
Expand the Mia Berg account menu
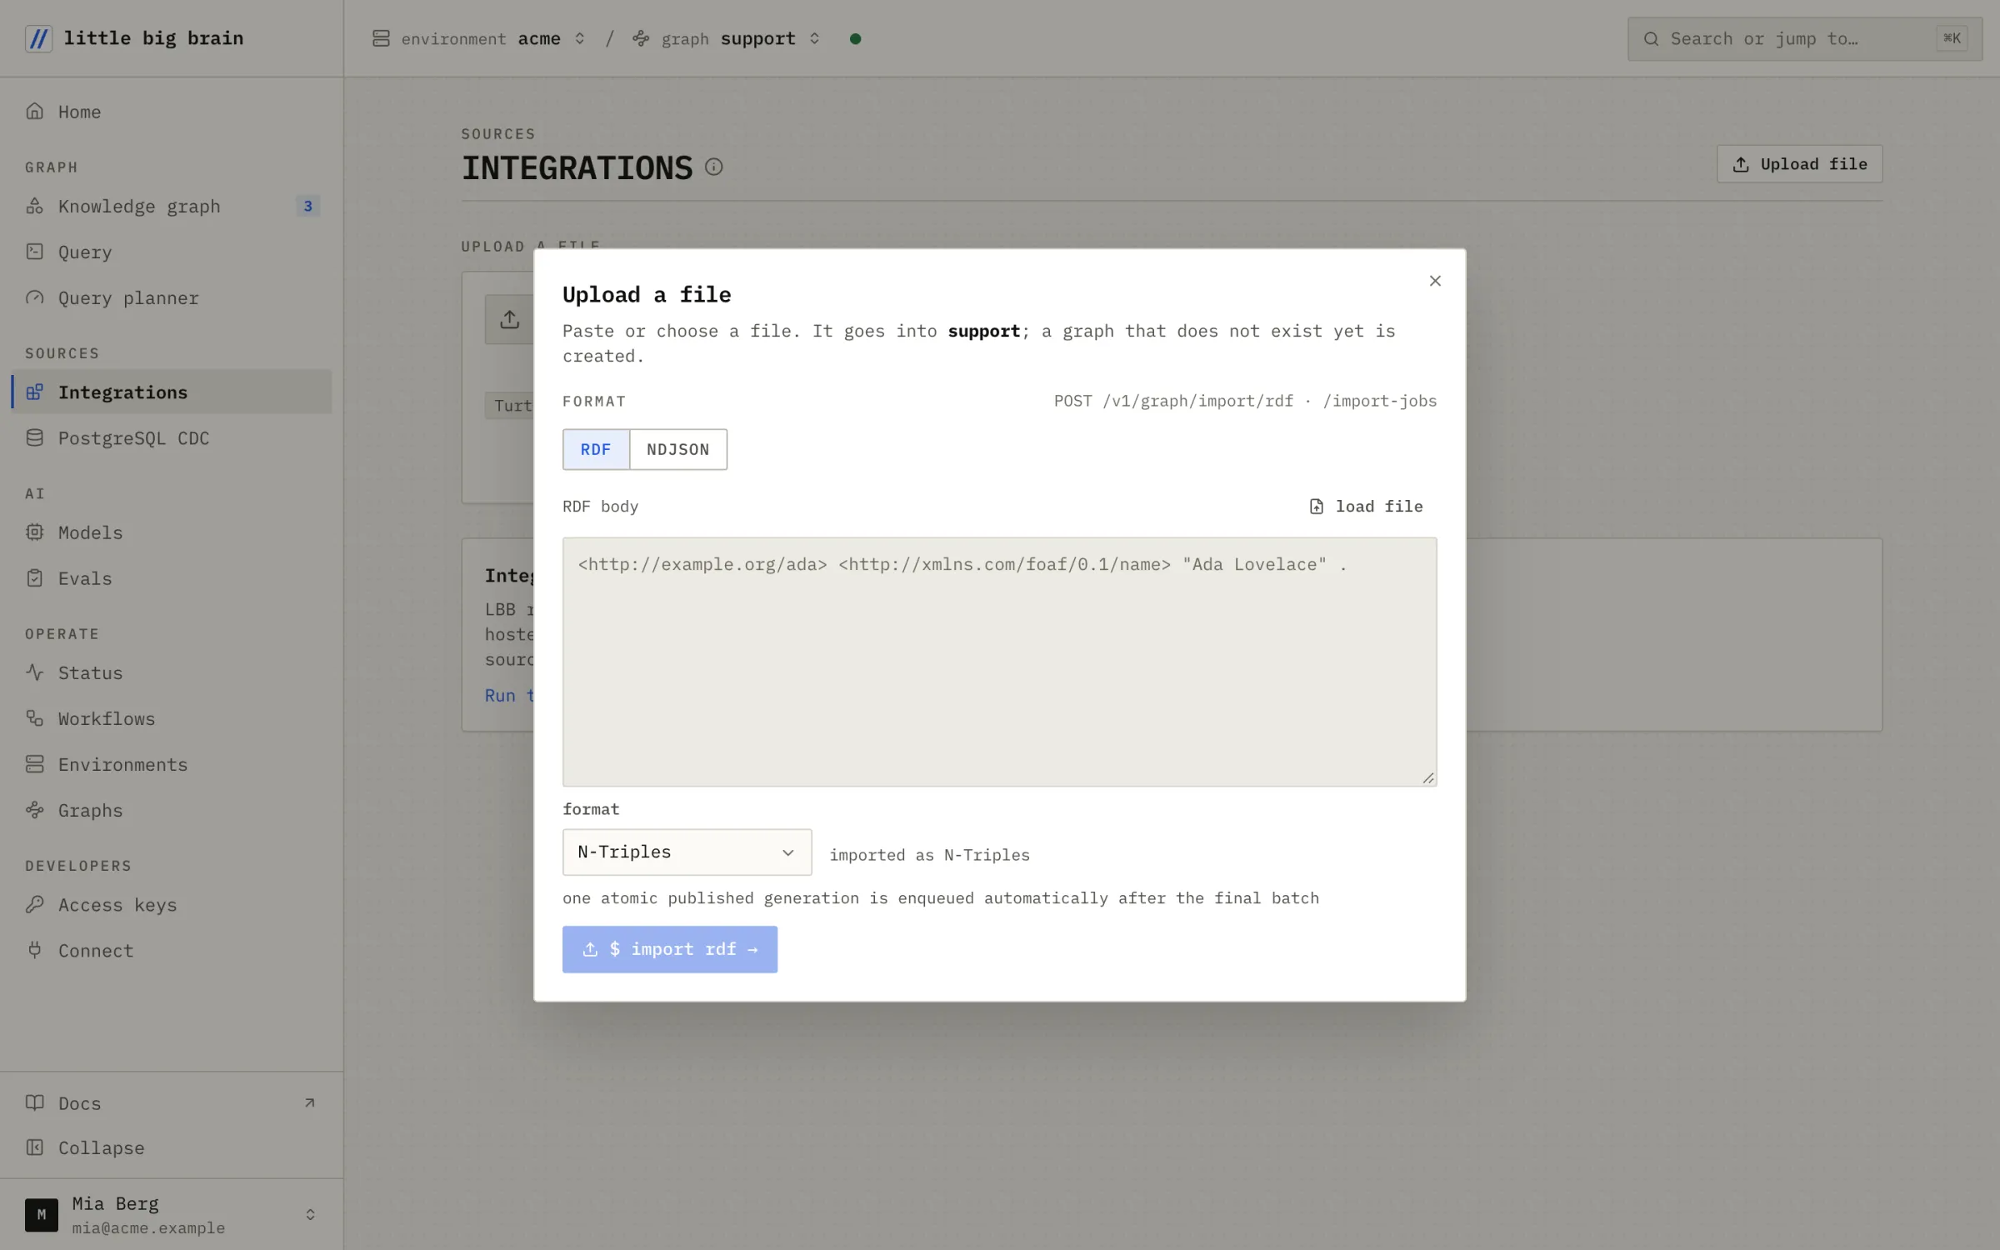(171, 1214)
